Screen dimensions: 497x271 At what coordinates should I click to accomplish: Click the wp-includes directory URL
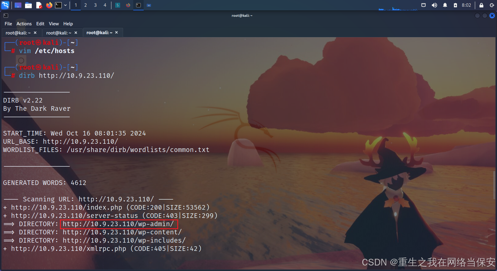124,240
